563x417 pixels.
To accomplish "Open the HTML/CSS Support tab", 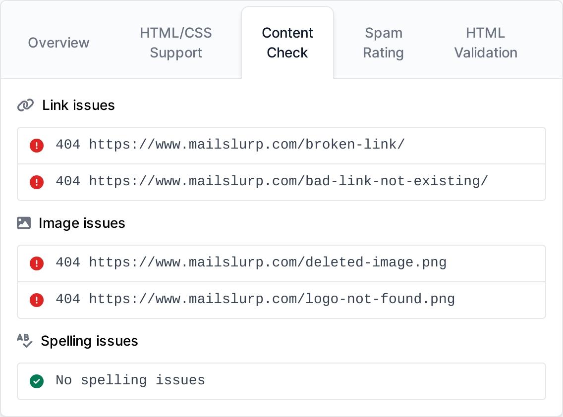I will 176,43.
